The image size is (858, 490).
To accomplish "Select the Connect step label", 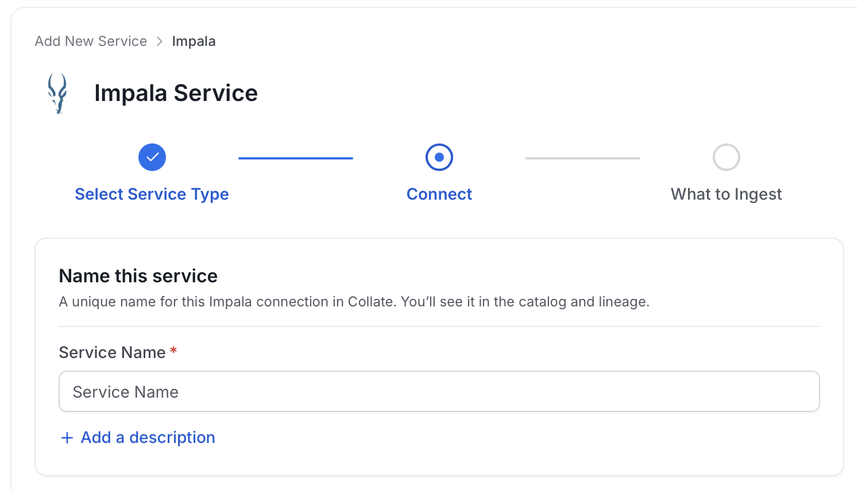I will 439,195.
